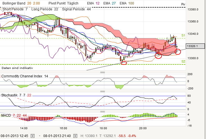Open the end date calendar picker icon
Screen dimensions: 206x139
75,136
